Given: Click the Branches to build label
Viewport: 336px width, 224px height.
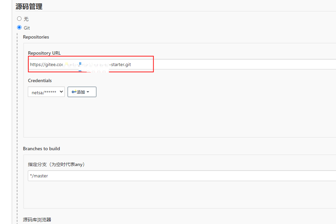Looking at the screenshot, I should pyautogui.click(x=41, y=149).
